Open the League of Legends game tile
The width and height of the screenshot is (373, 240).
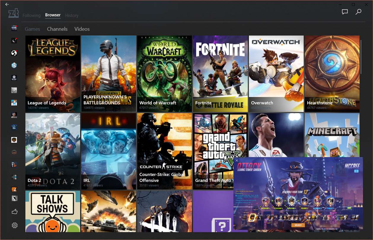53,74
